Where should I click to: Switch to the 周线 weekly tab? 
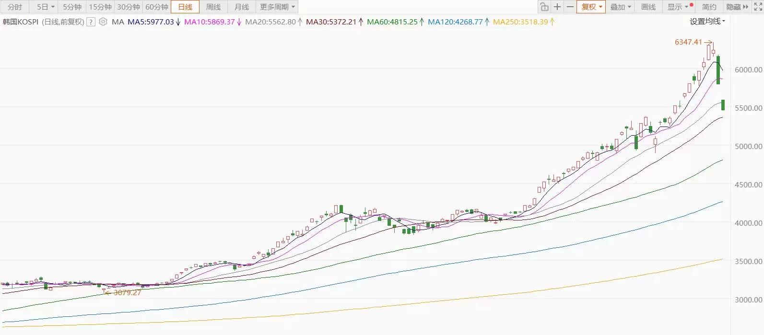click(x=213, y=7)
